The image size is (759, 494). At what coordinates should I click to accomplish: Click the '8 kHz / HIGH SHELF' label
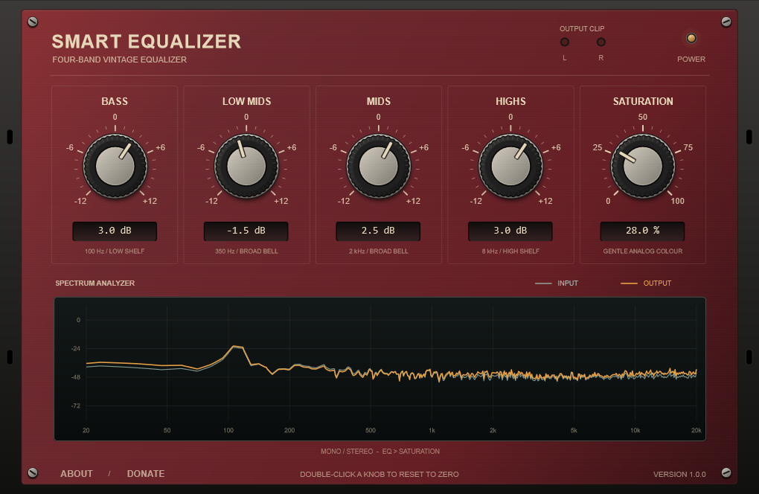[510, 251]
